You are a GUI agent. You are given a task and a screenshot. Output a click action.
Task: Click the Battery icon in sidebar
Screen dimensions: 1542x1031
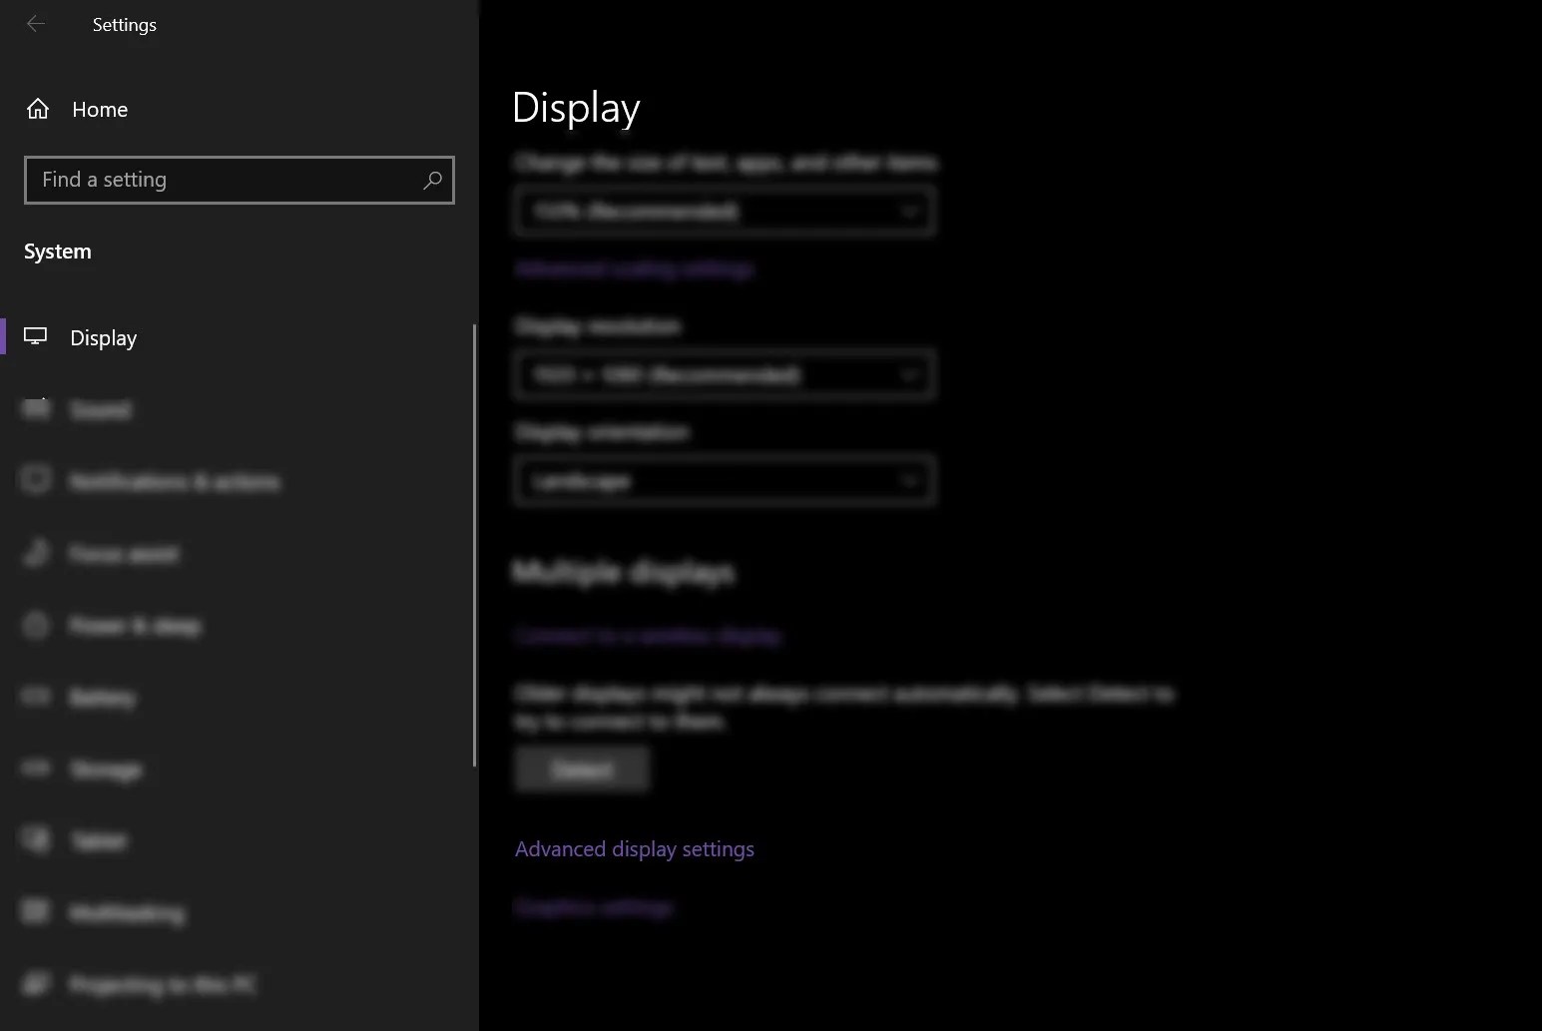click(36, 698)
